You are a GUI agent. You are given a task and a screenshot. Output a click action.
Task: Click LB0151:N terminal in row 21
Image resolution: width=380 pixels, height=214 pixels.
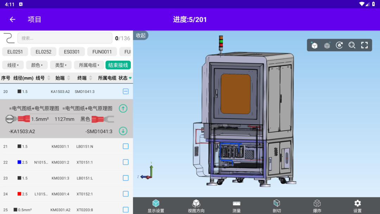point(85,146)
